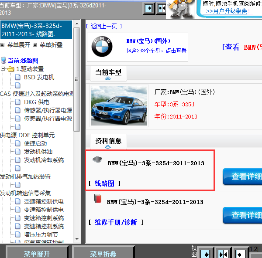Open 发动机供油 tree item
Screen dimensions: 262x258
[x=38, y=152]
